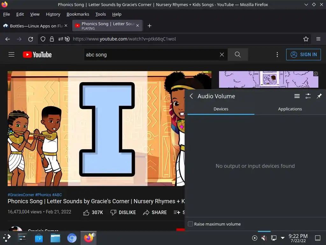Click the browser forward arrow

point(19,39)
